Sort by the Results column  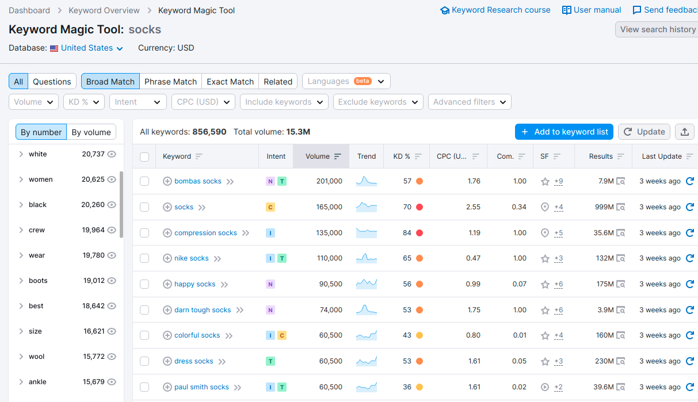click(606, 156)
